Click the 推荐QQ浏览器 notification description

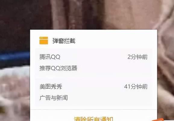[x=58, y=68]
